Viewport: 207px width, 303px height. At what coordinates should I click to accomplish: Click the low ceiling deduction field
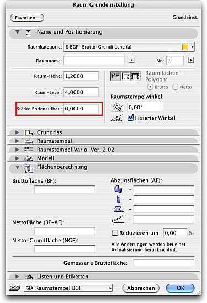pos(164,220)
